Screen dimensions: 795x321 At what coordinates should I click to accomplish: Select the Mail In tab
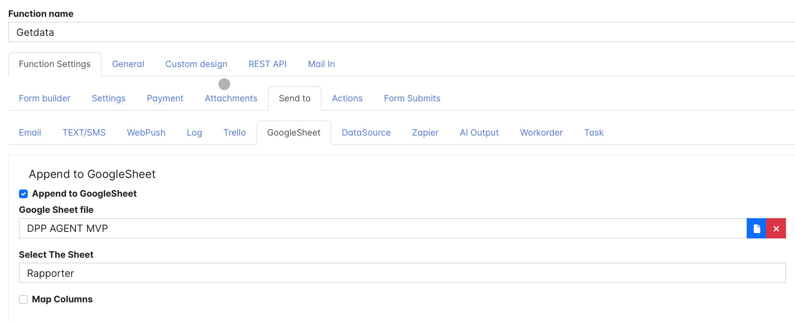[x=321, y=64]
